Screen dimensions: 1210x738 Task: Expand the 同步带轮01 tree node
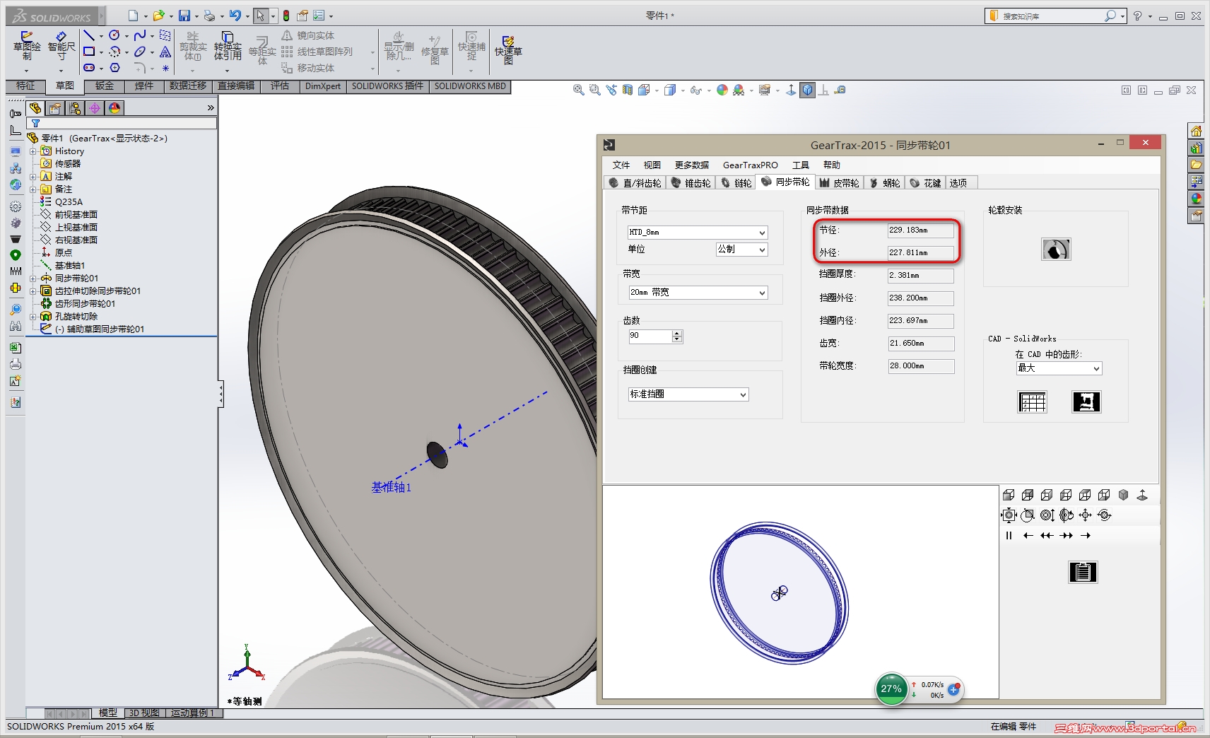[x=33, y=279]
